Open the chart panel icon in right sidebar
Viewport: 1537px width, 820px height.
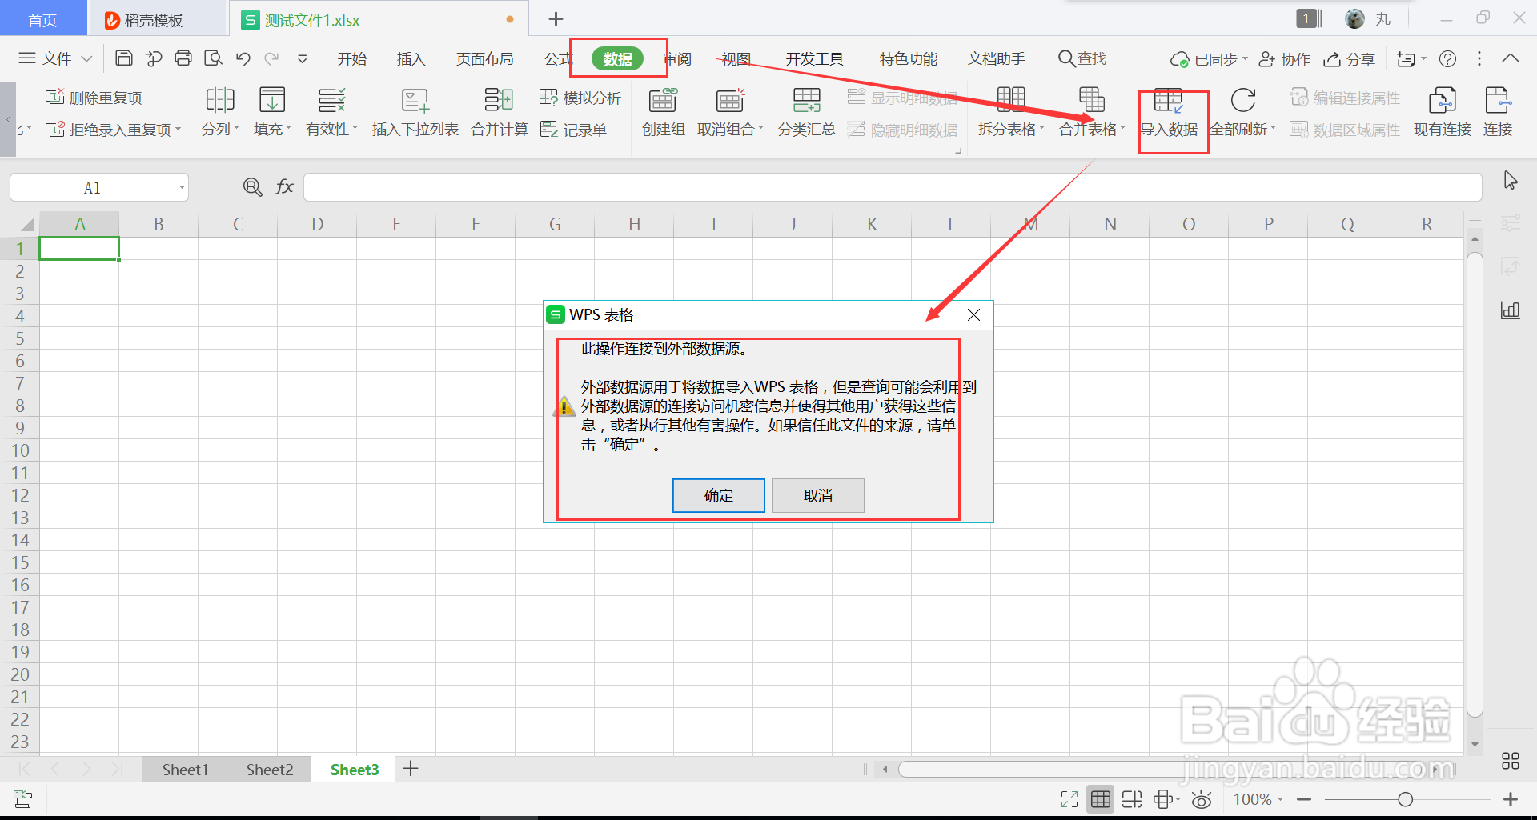pyautogui.click(x=1510, y=310)
